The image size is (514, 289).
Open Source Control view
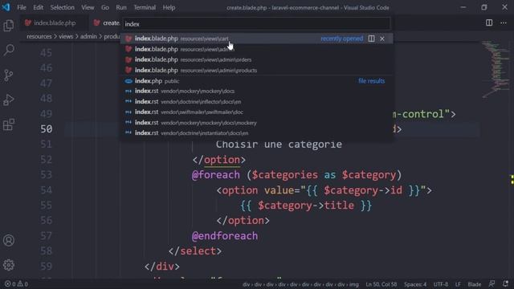pyautogui.click(x=9, y=75)
